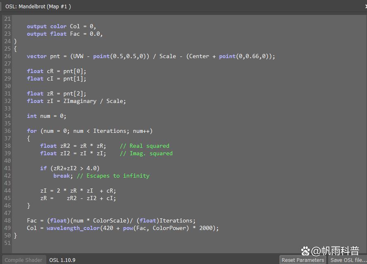Screen dimensions: 367x264
Task: Click the 'float zI = ZImaginary / Scale' line
Action: (76, 101)
